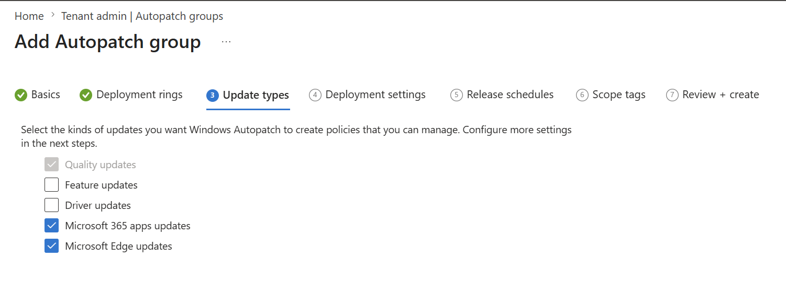Open the Home breadcrumb link
The width and height of the screenshot is (786, 281).
pos(29,16)
